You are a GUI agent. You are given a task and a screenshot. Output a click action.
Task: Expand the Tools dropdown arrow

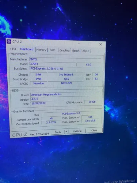(x=66, y=132)
